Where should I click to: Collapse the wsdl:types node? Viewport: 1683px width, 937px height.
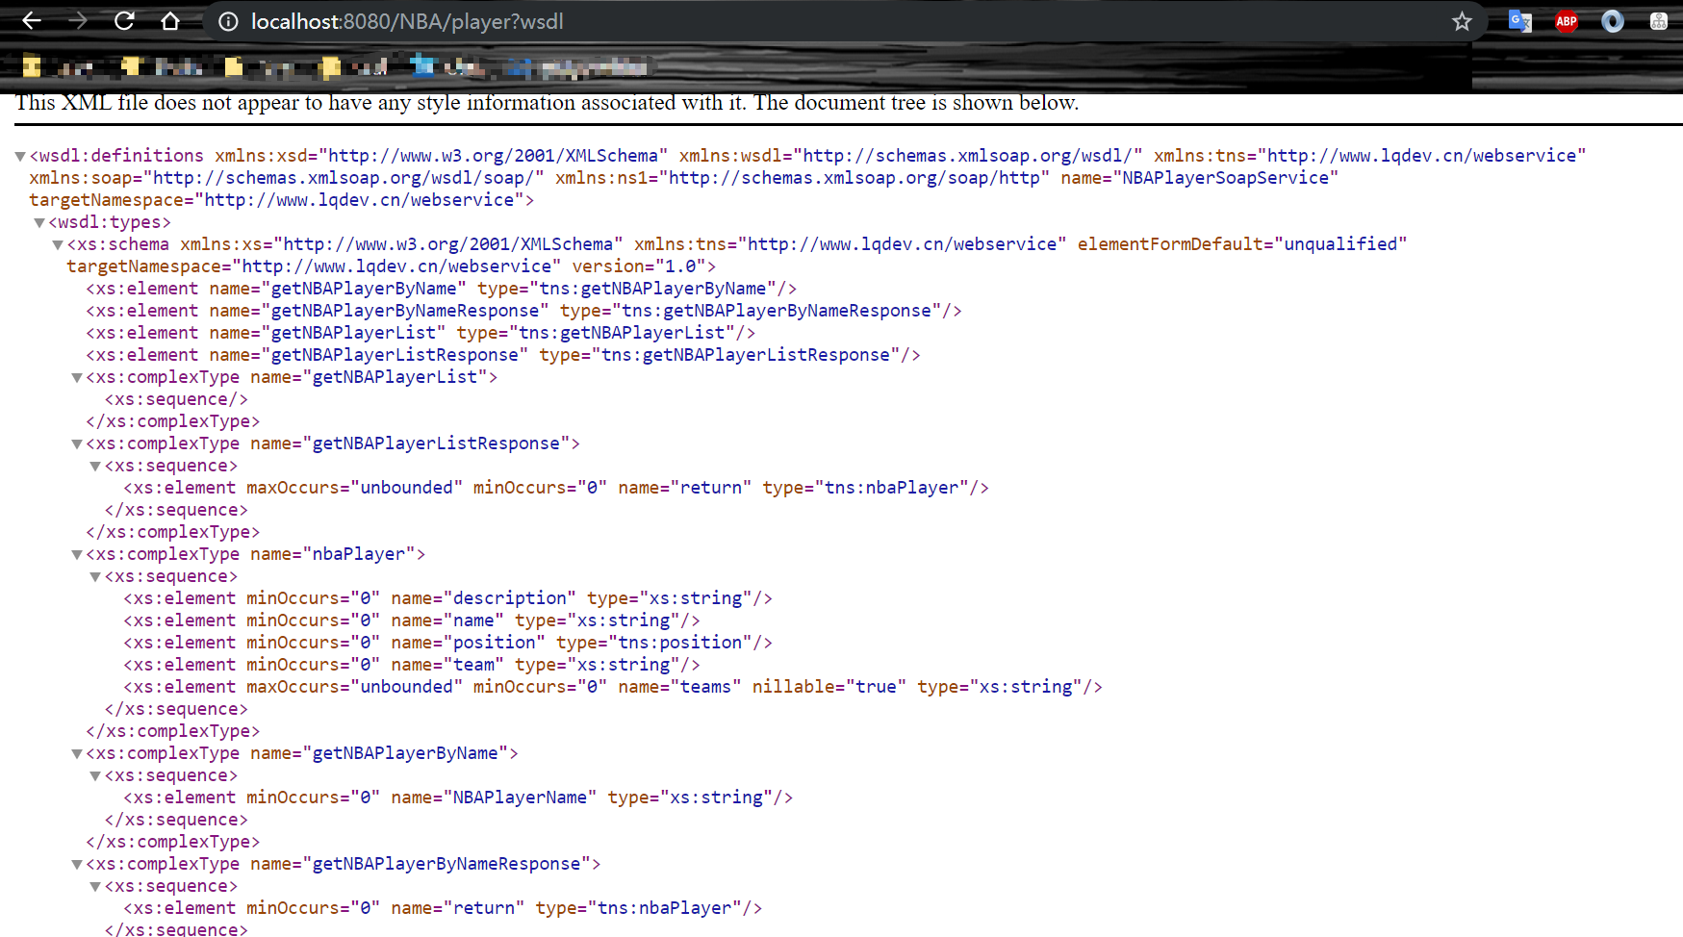(39, 221)
